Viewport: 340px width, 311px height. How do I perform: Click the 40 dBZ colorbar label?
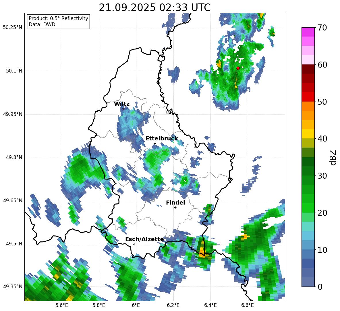pyautogui.click(x=322, y=139)
